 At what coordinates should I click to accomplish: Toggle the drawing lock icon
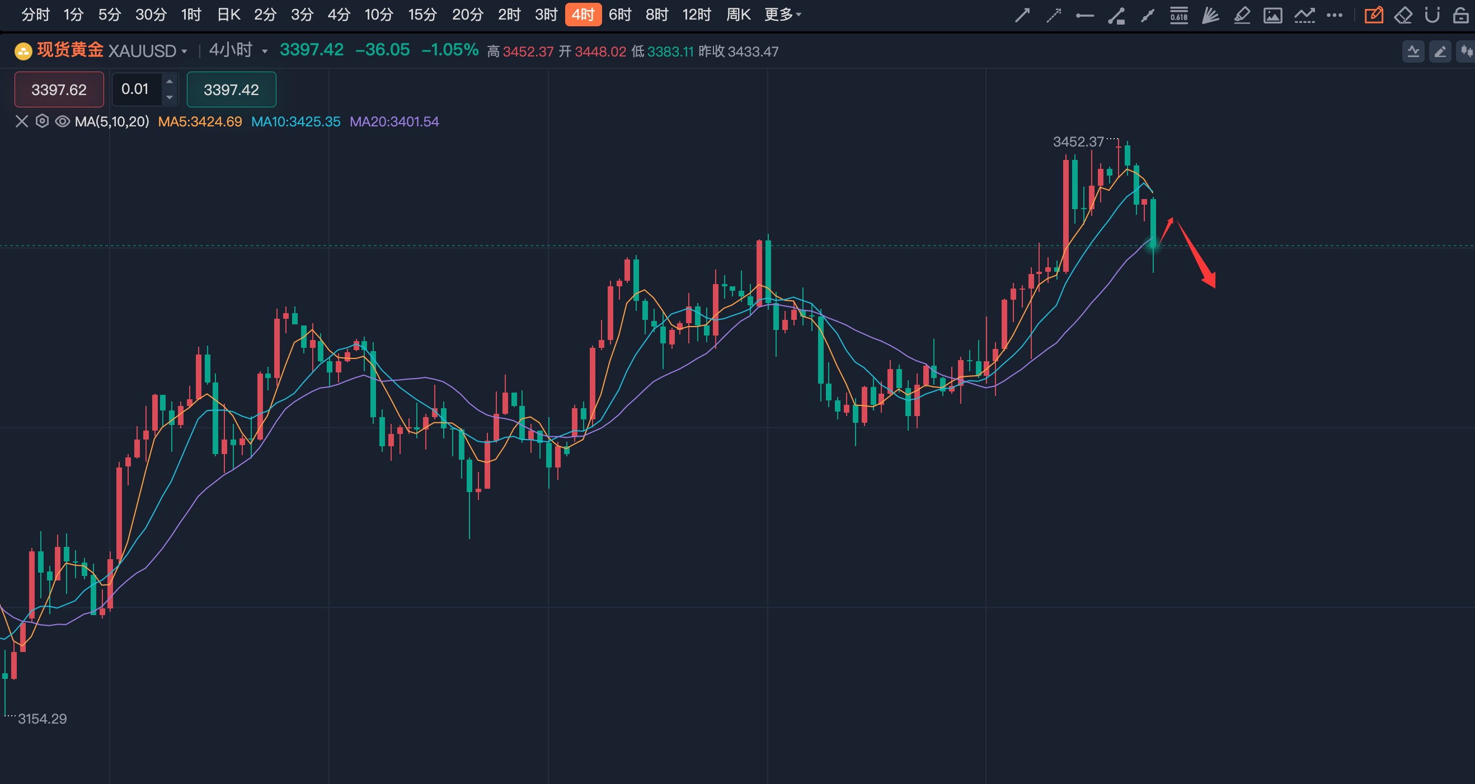(1460, 15)
